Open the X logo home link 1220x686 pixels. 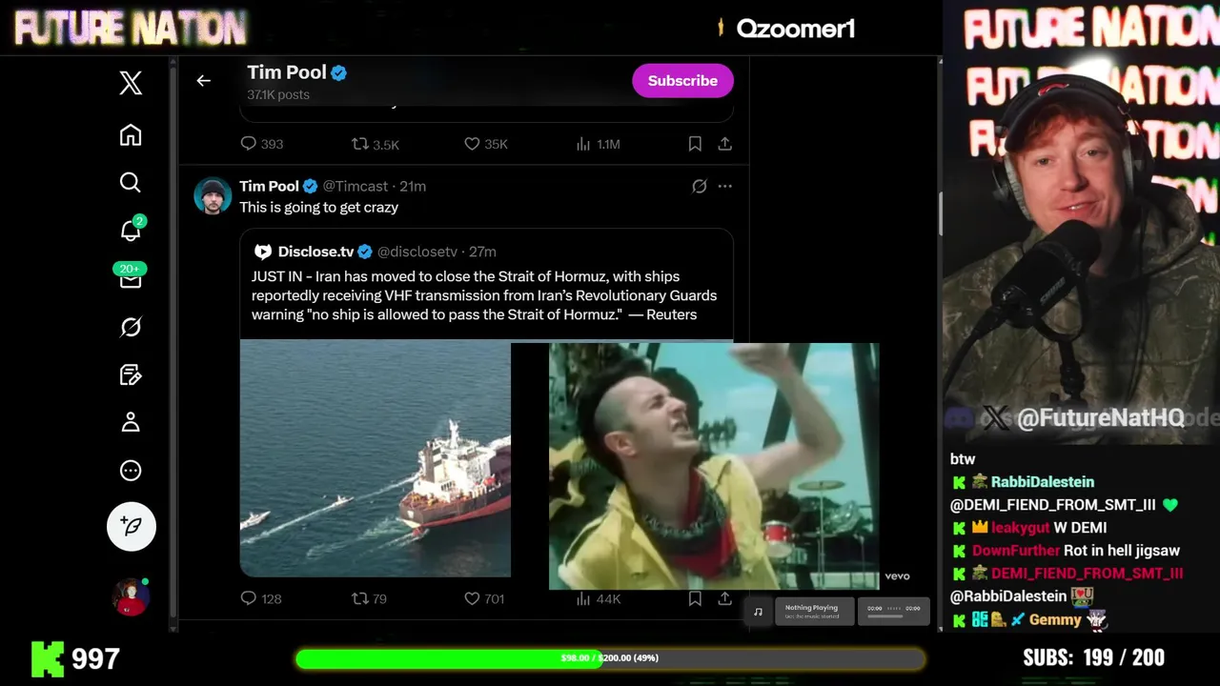(131, 83)
